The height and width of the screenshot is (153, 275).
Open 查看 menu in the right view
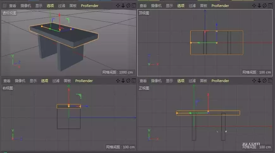tap(7, 81)
